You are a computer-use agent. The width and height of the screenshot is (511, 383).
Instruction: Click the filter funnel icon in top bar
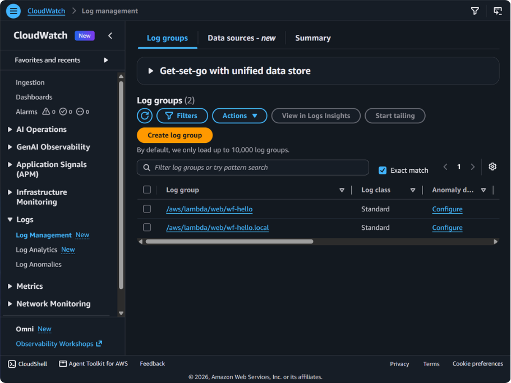click(475, 11)
